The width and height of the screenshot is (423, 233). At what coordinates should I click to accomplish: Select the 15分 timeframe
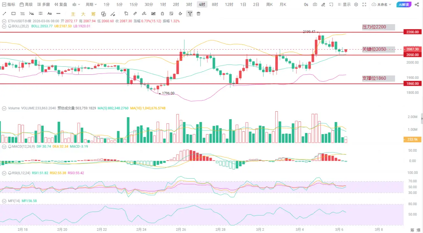[x=134, y=4]
